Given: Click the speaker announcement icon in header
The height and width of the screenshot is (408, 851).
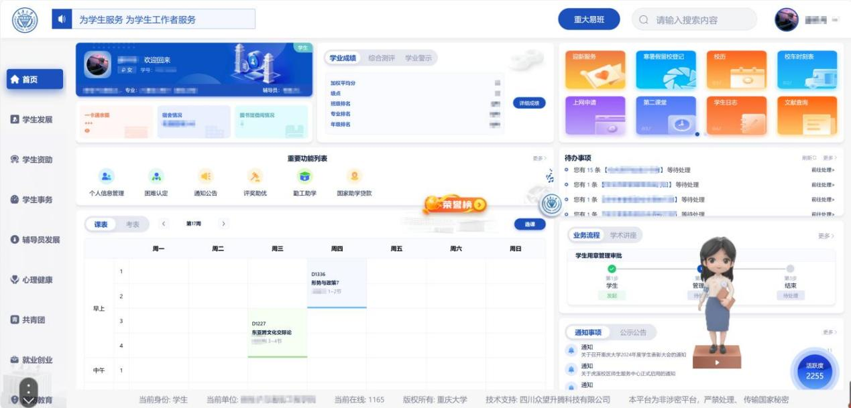Looking at the screenshot, I should coord(62,19).
